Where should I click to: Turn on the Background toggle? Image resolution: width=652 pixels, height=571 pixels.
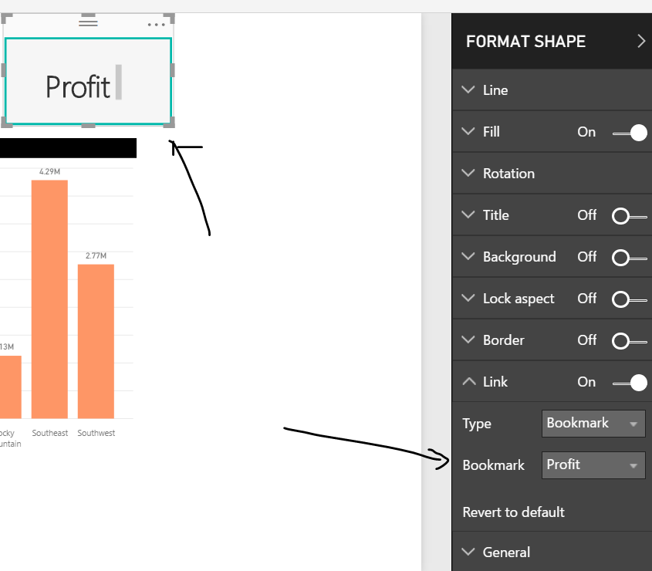coord(630,258)
